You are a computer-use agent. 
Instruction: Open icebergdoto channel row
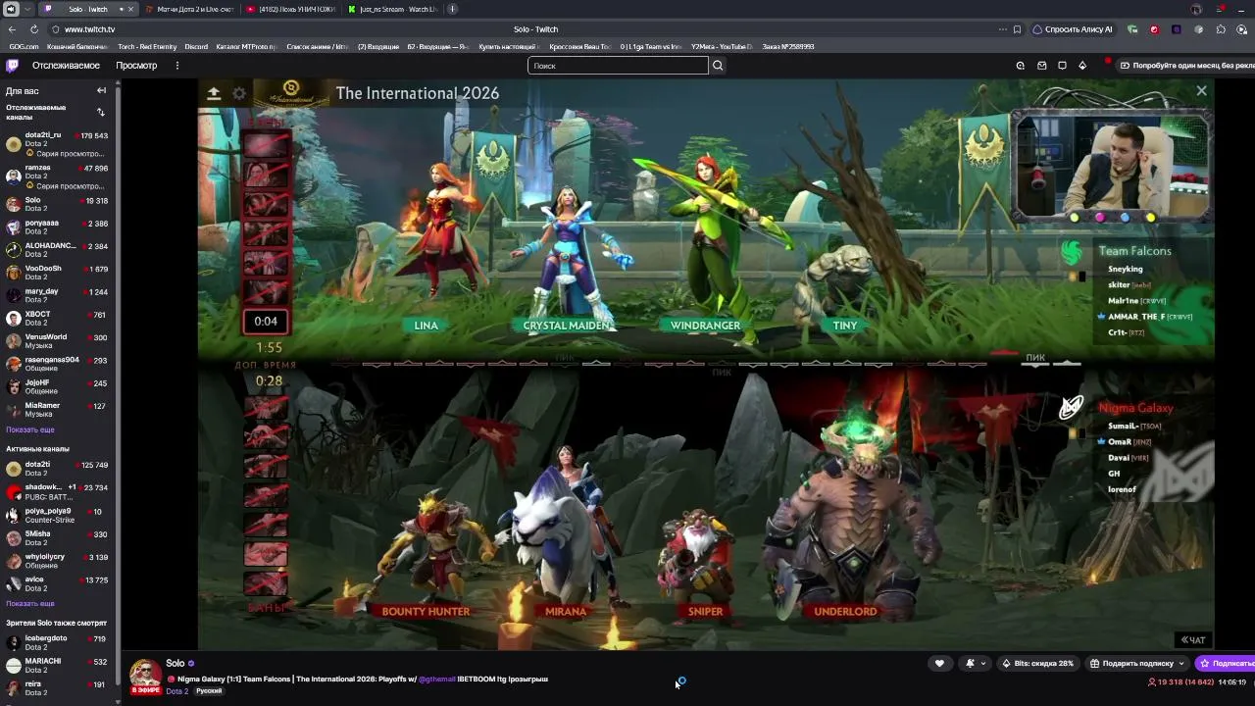57,642
